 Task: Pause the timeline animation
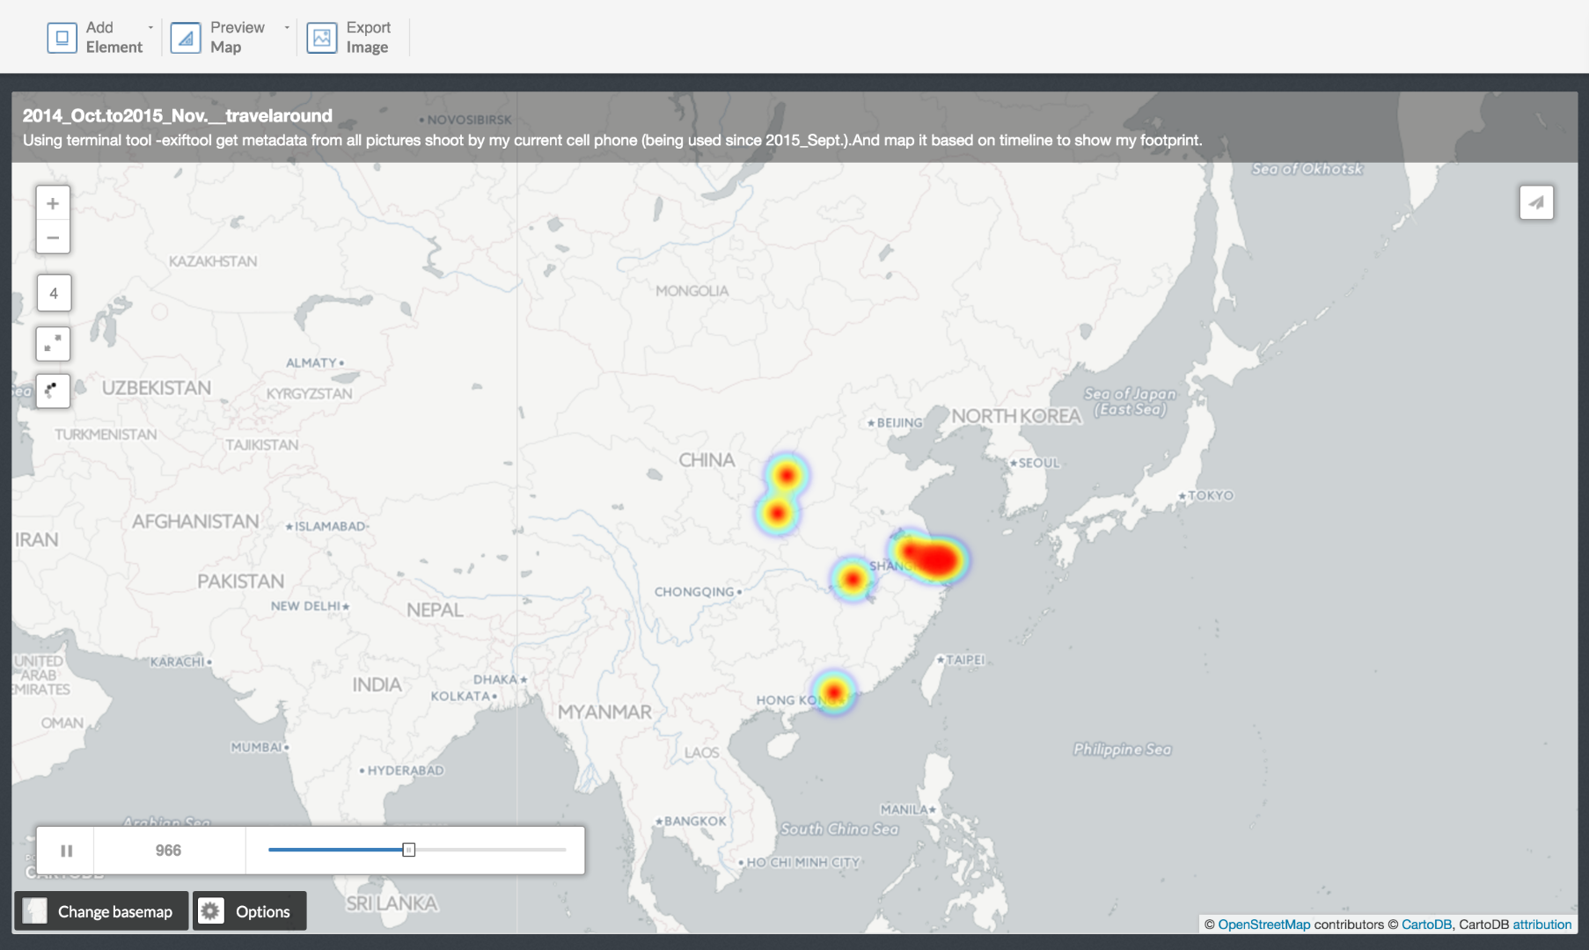[66, 850]
